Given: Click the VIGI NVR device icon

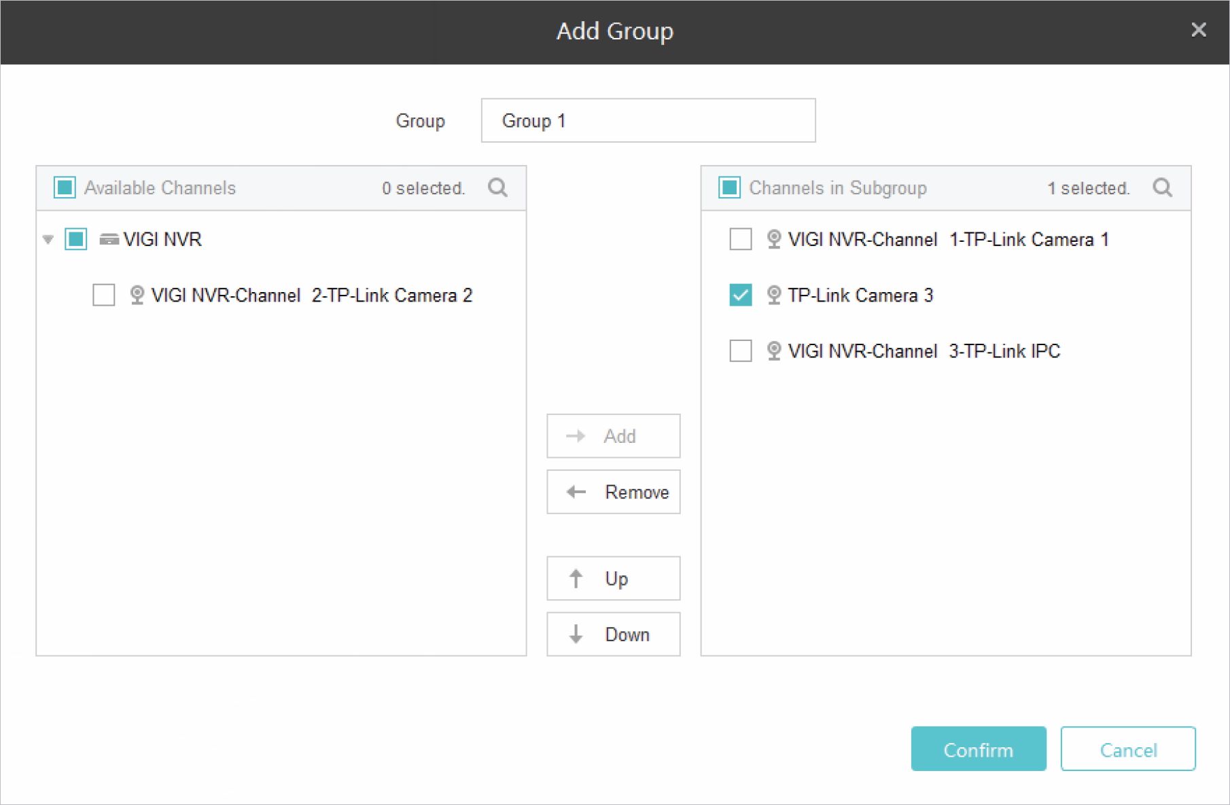Looking at the screenshot, I should point(109,240).
